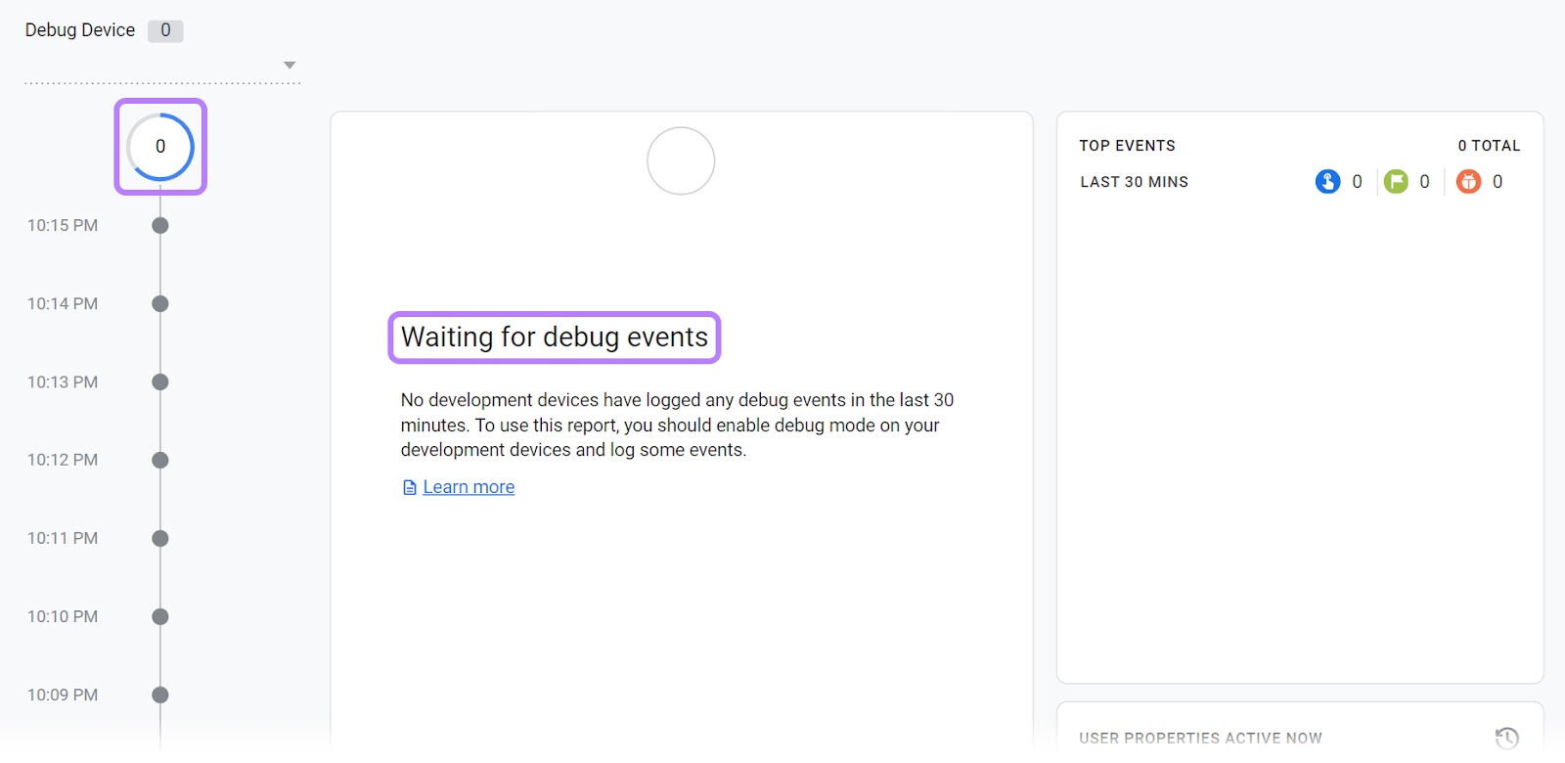Click the '10:09 PM' time label
This screenshot has height=763, width=1565.
pos(63,696)
